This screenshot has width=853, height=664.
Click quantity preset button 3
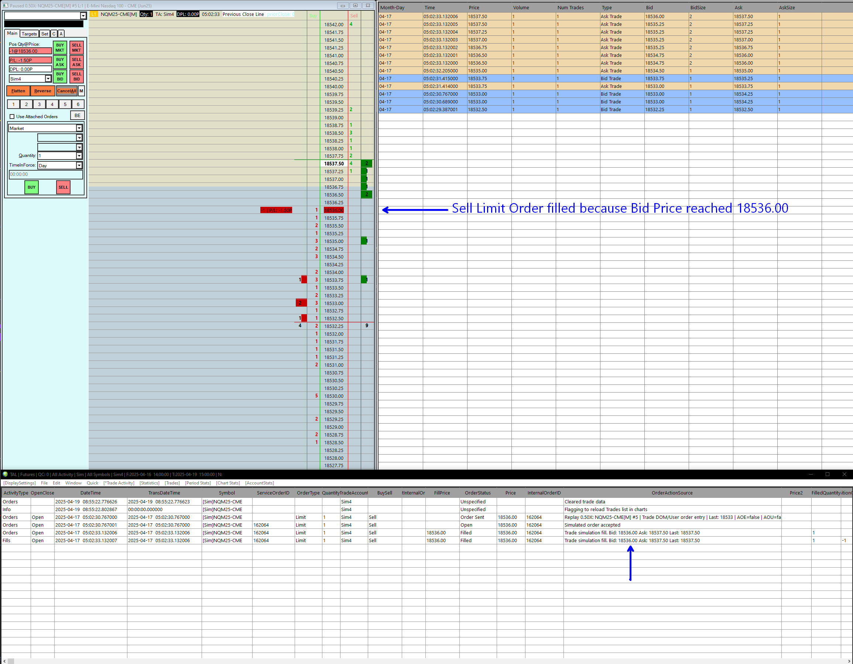click(x=39, y=104)
